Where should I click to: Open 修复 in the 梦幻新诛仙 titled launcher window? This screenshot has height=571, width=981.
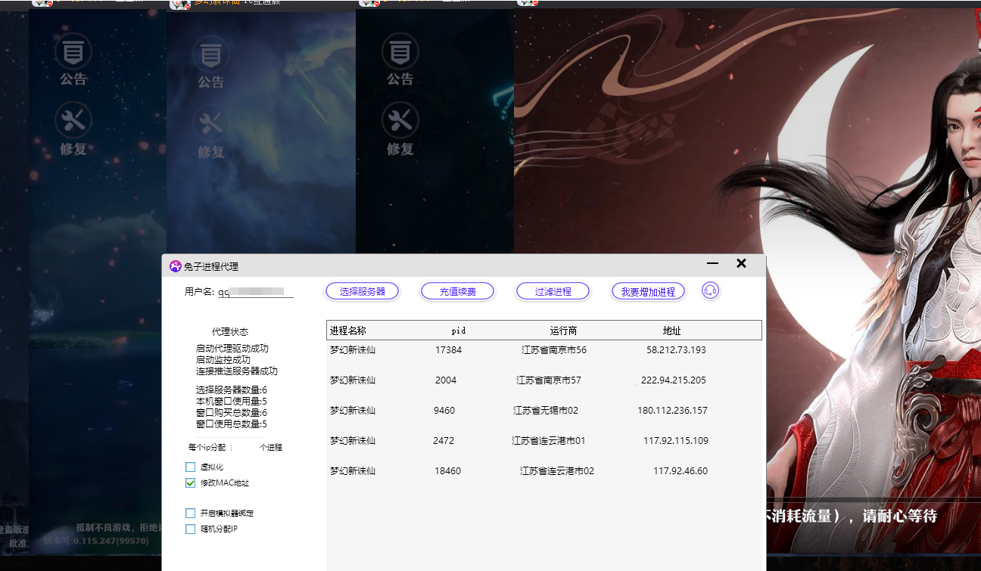tap(210, 132)
